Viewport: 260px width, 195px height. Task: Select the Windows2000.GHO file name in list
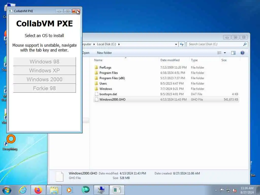112,100
